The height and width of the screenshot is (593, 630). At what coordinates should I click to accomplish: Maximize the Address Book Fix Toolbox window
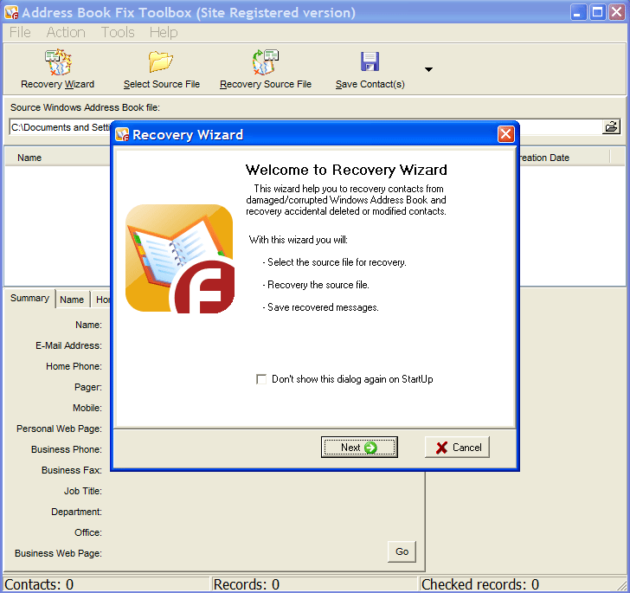click(x=597, y=12)
